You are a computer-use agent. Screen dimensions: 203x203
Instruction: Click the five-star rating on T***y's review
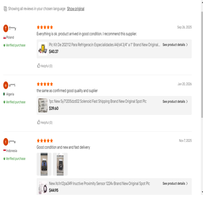tap(45, 27)
